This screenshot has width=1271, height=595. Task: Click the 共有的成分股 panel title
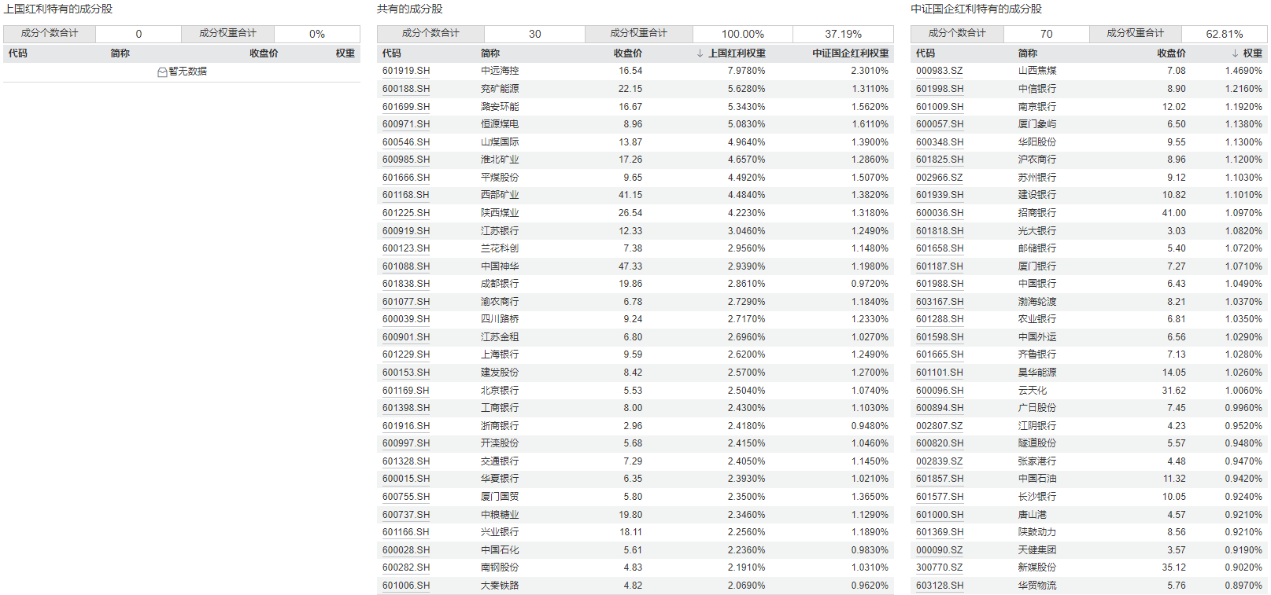click(409, 9)
